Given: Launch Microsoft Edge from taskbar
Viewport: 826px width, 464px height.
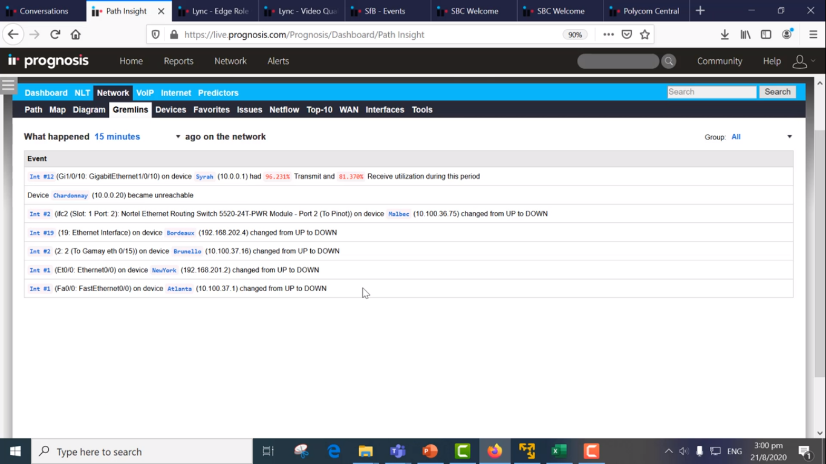Looking at the screenshot, I should pyautogui.click(x=334, y=451).
